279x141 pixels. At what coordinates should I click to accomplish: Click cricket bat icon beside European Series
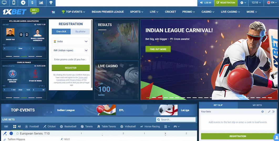pos(5,134)
